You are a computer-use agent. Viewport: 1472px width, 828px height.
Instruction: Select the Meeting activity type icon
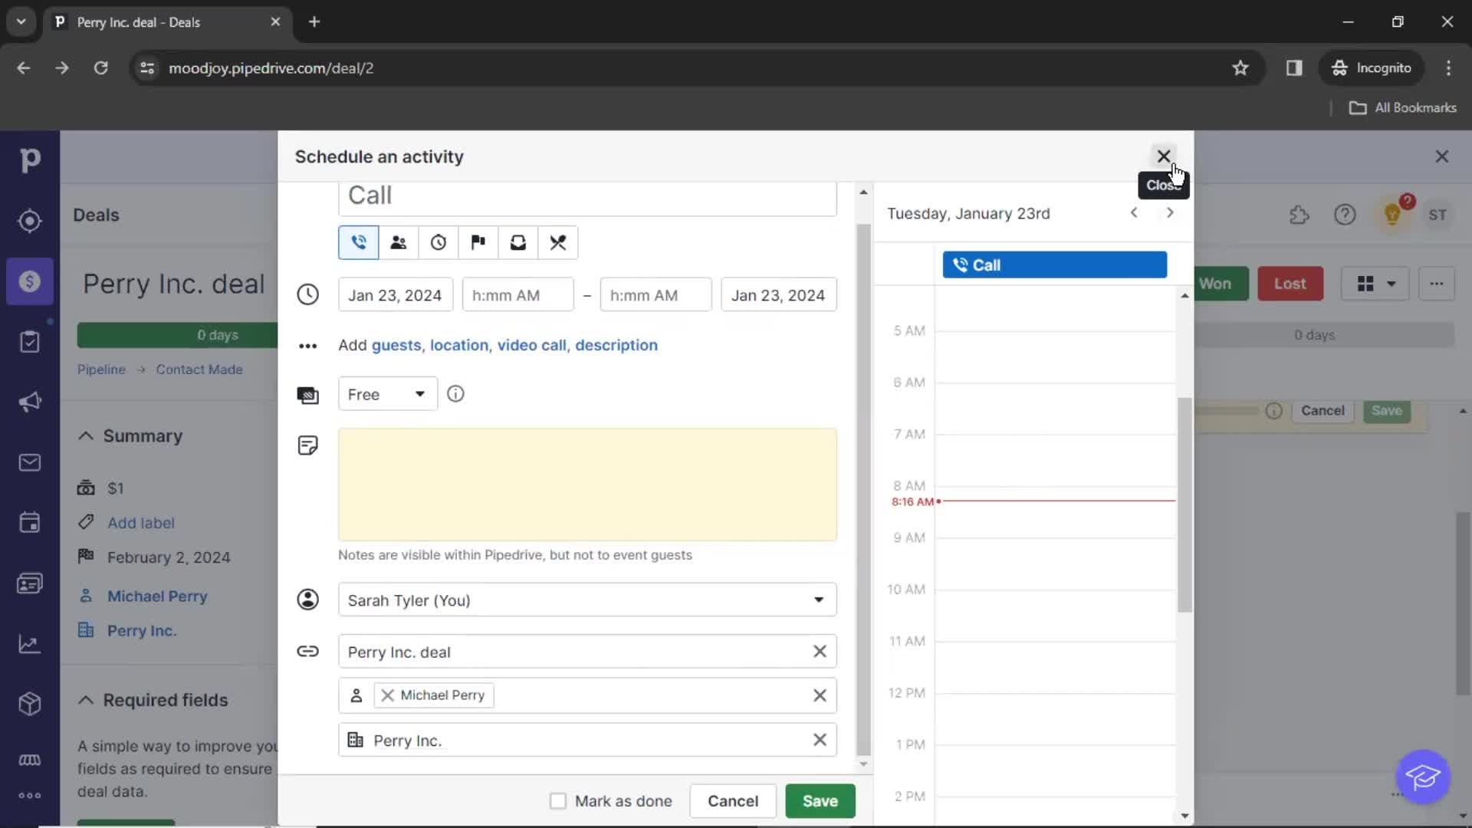pyautogui.click(x=398, y=243)
